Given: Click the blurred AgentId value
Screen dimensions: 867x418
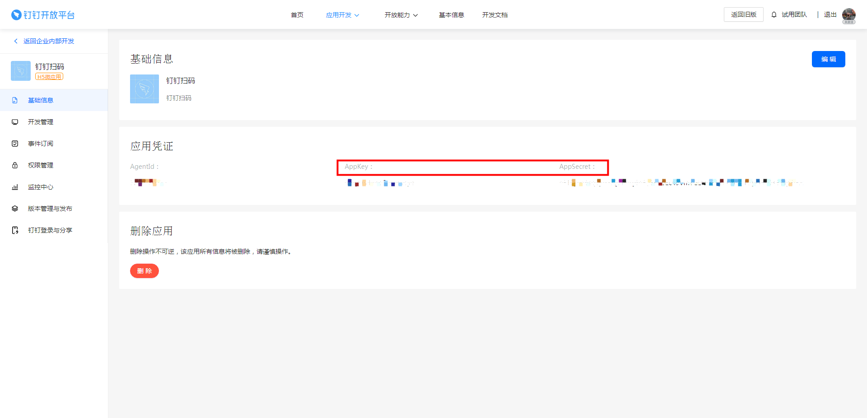Looking at the screenshot, I should (x=148, y=182).
